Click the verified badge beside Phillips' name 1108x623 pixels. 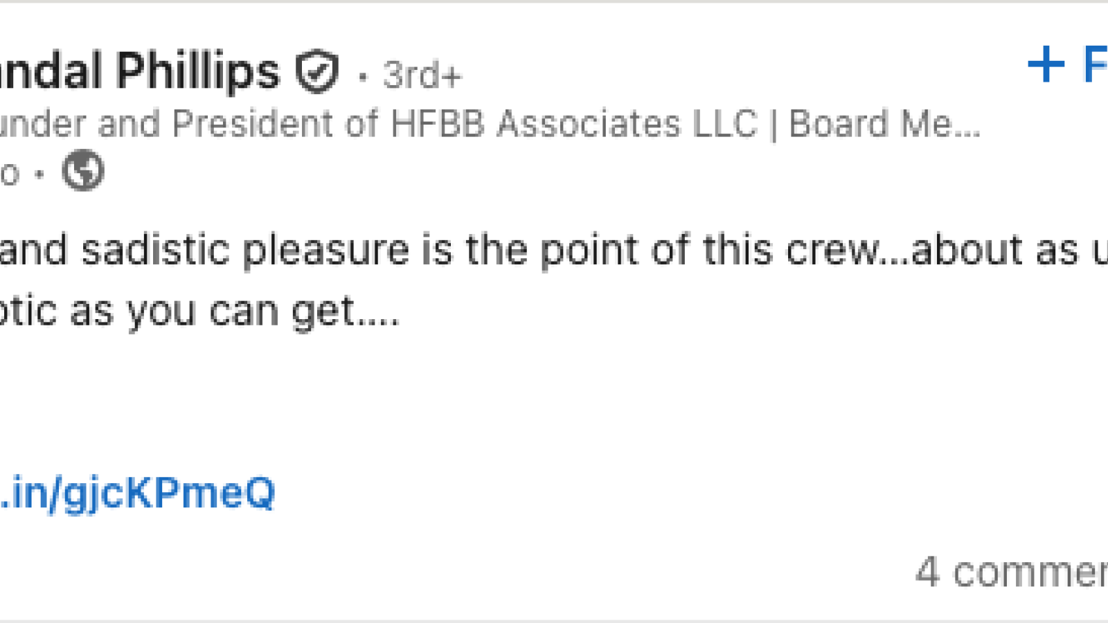317,71
